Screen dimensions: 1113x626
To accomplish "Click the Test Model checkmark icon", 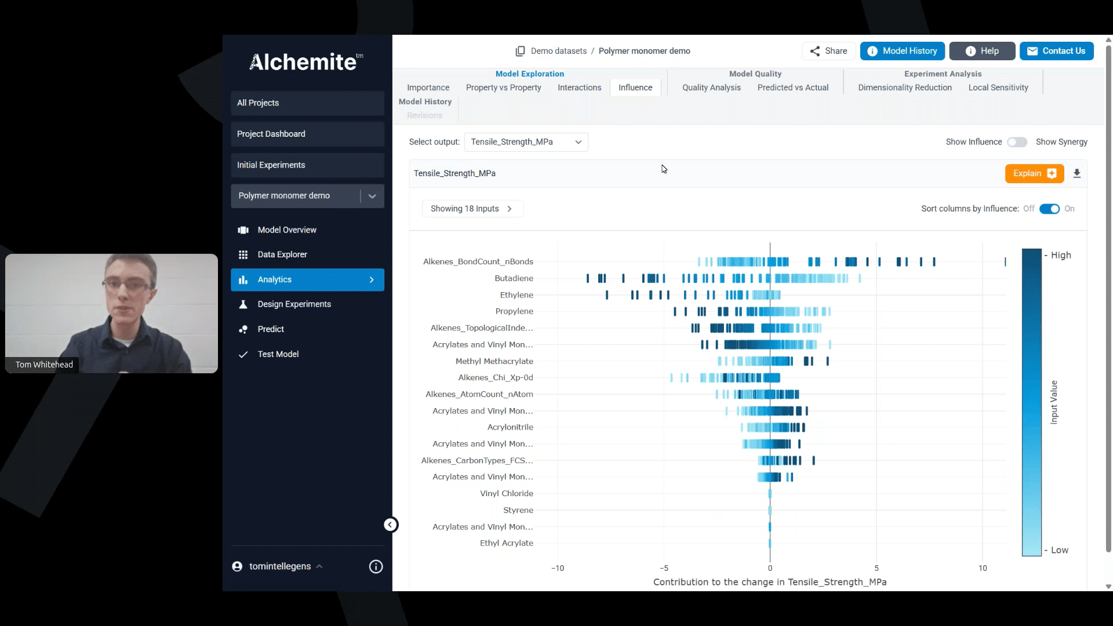I will (243, 354).
